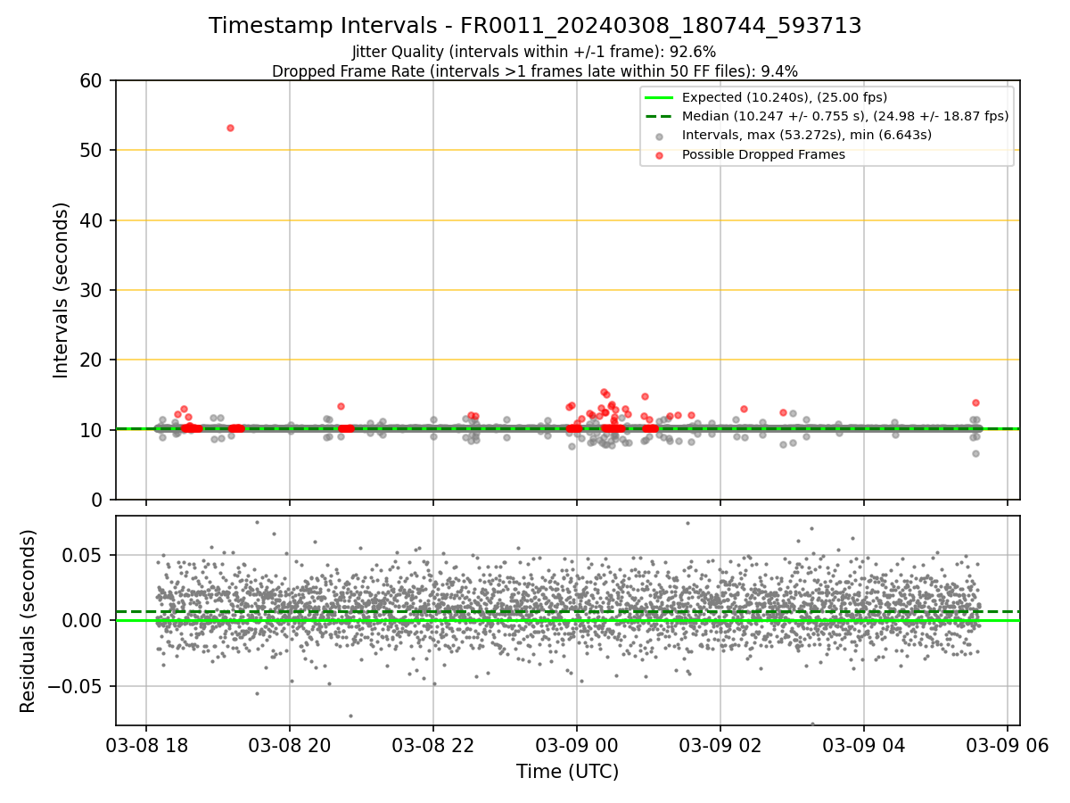Click the Time (UTC) axis label

(567, 771)
